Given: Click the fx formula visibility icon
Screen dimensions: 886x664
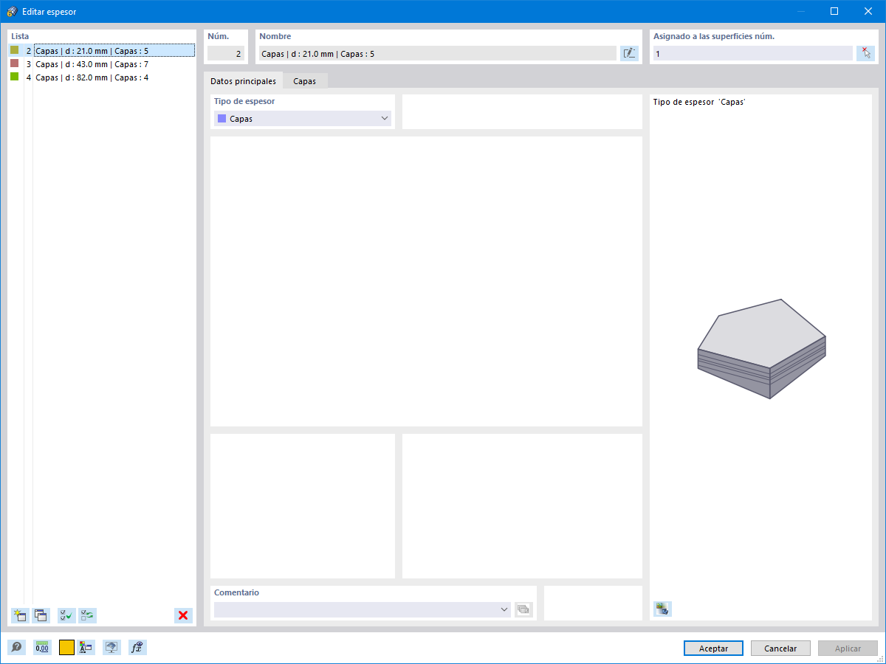Looking at the screenshot, I should tap(137, 648).
